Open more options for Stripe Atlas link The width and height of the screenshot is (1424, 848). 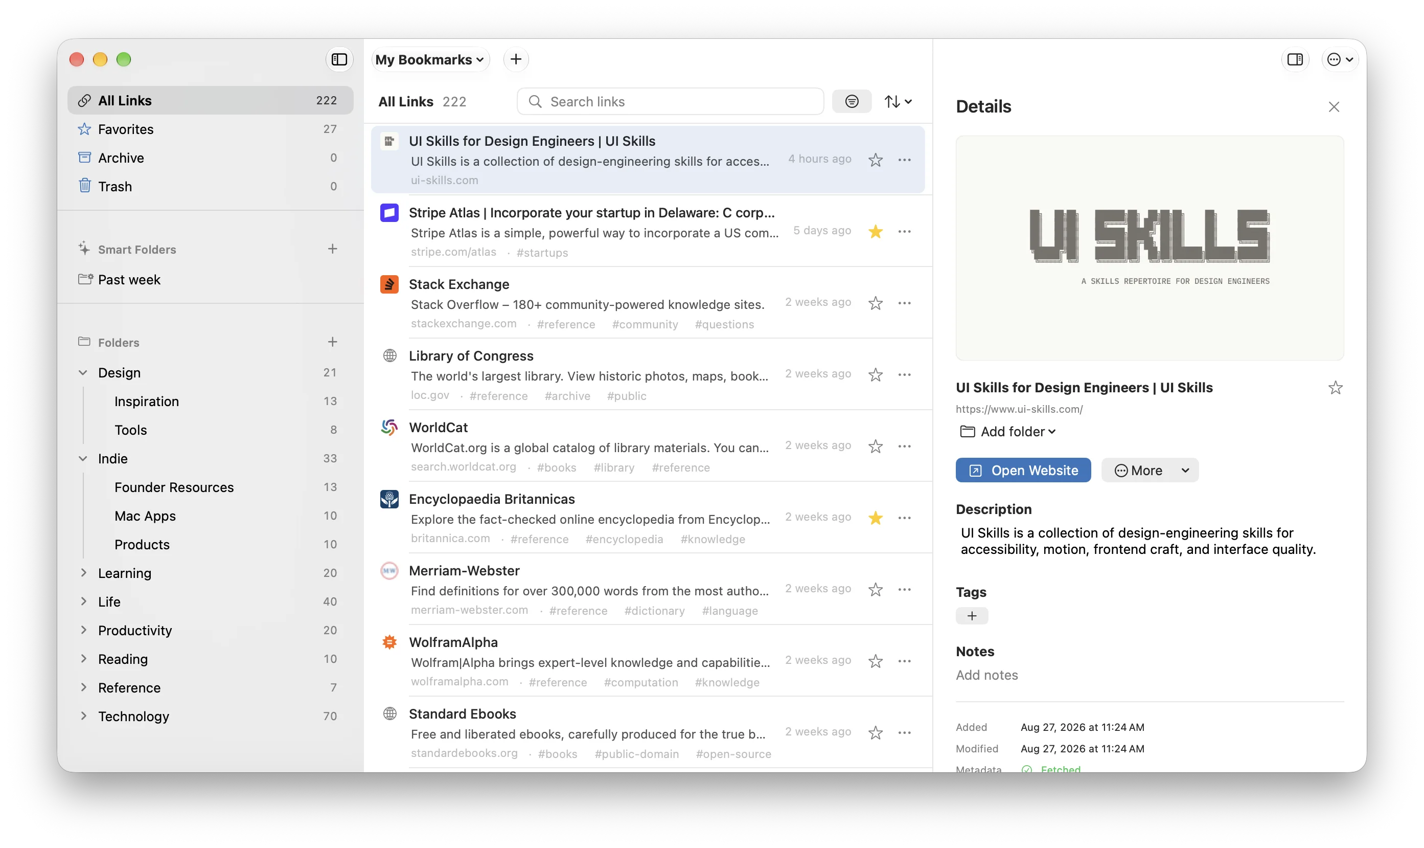point(904,231)
